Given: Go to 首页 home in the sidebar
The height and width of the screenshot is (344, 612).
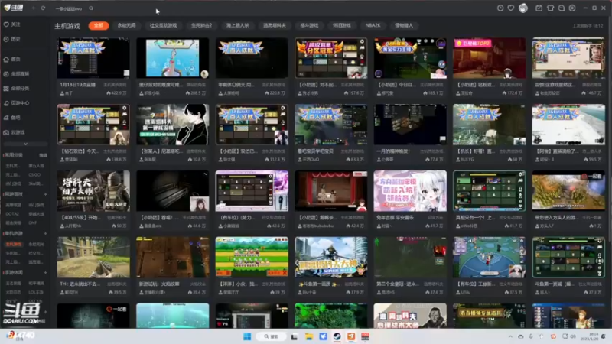Looking at the screenshot, I should pos(11,60).
